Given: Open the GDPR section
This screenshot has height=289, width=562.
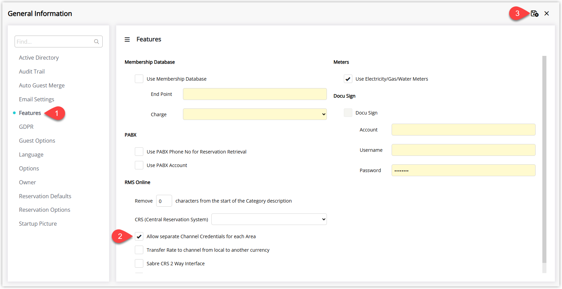Looking at the screenshot, I should coord(26,127).
